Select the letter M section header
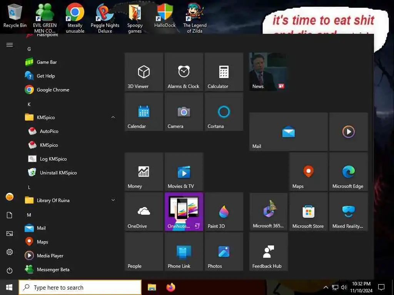Screen dimensions: 394x295 (x=29, y=215)
